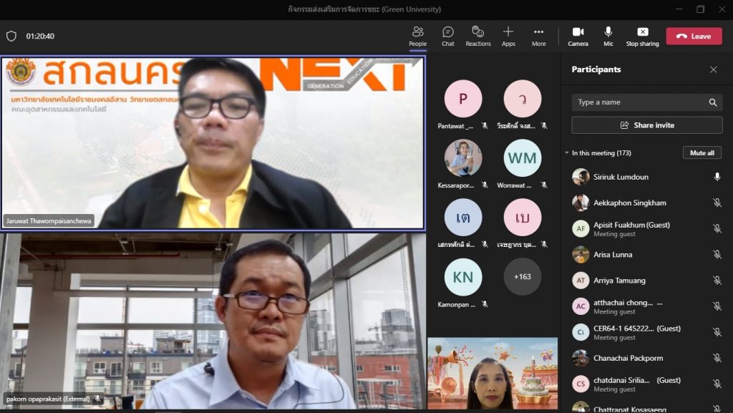
Task: Toggle the Mic mute state
Action: coord(608,32)
